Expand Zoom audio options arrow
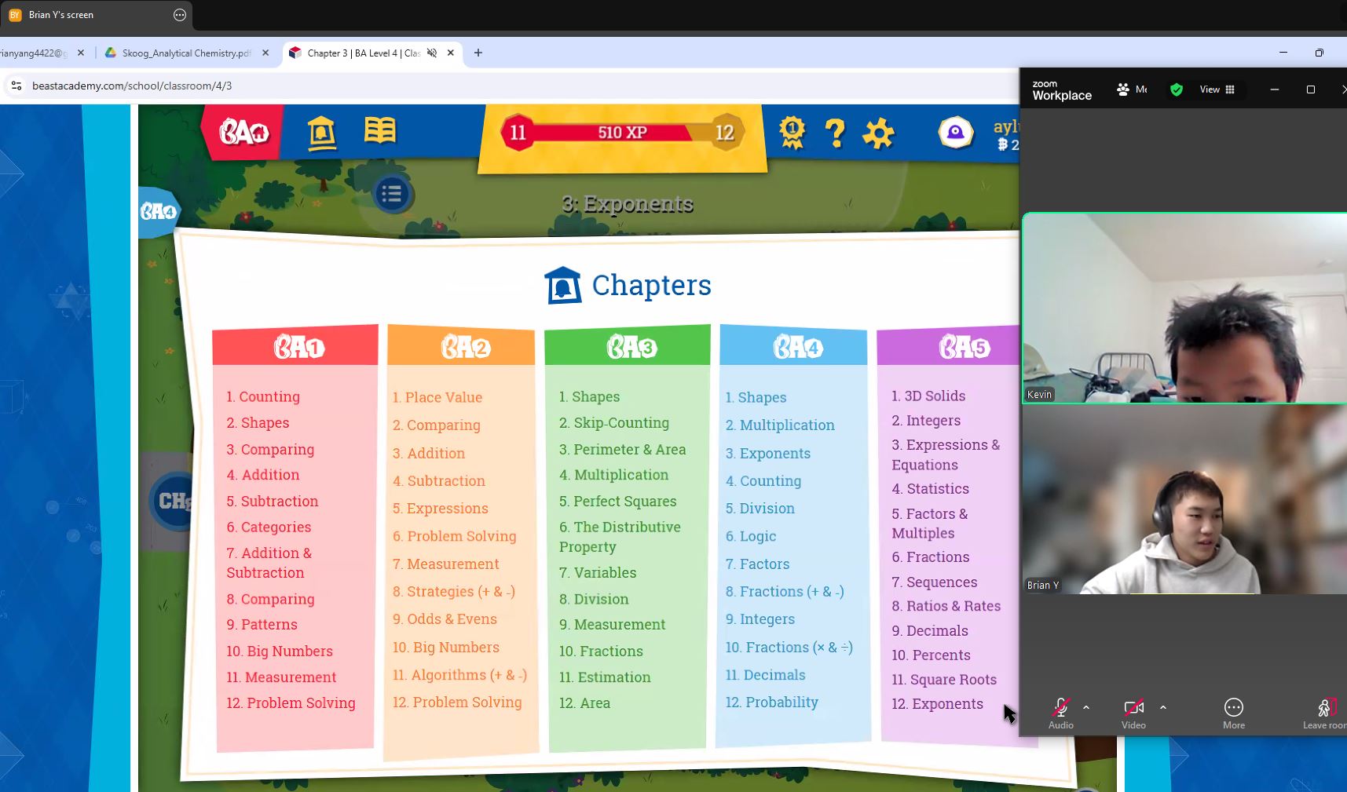Screen dimensions: 1347x792 1086,707
